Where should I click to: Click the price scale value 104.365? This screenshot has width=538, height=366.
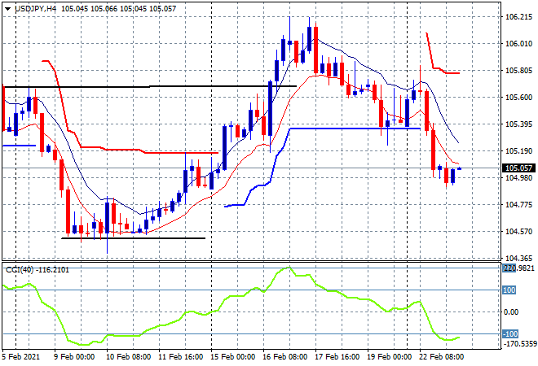point(518,258)
